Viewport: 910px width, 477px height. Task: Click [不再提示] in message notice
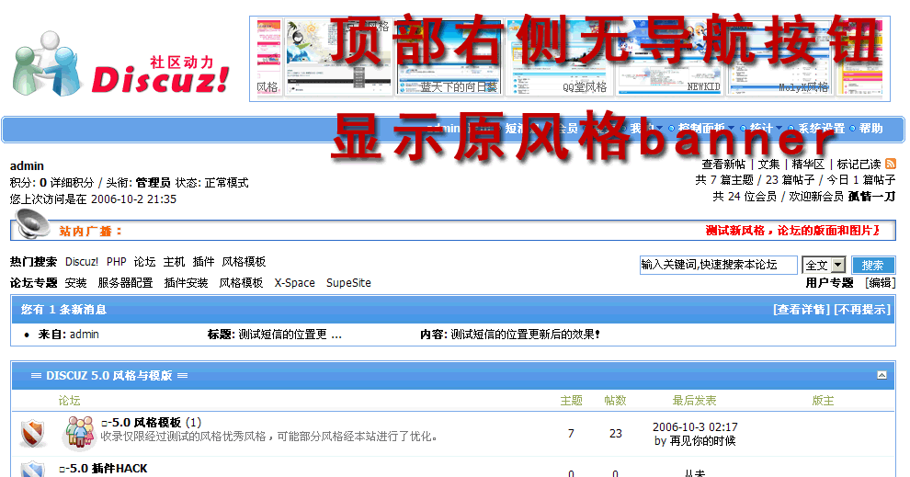[862, 310]
